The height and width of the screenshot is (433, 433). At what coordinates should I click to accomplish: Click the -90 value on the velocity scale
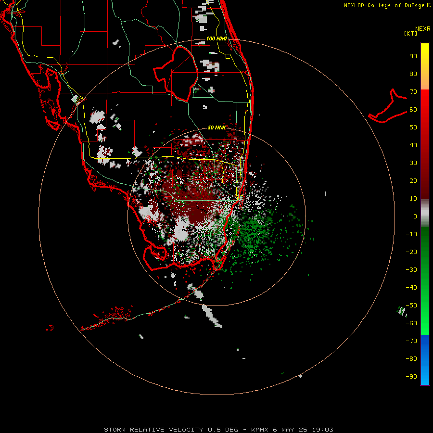[411, 376]
